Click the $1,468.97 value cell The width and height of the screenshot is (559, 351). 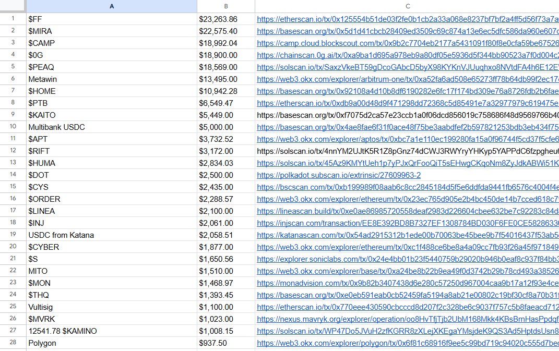[226, 283]
